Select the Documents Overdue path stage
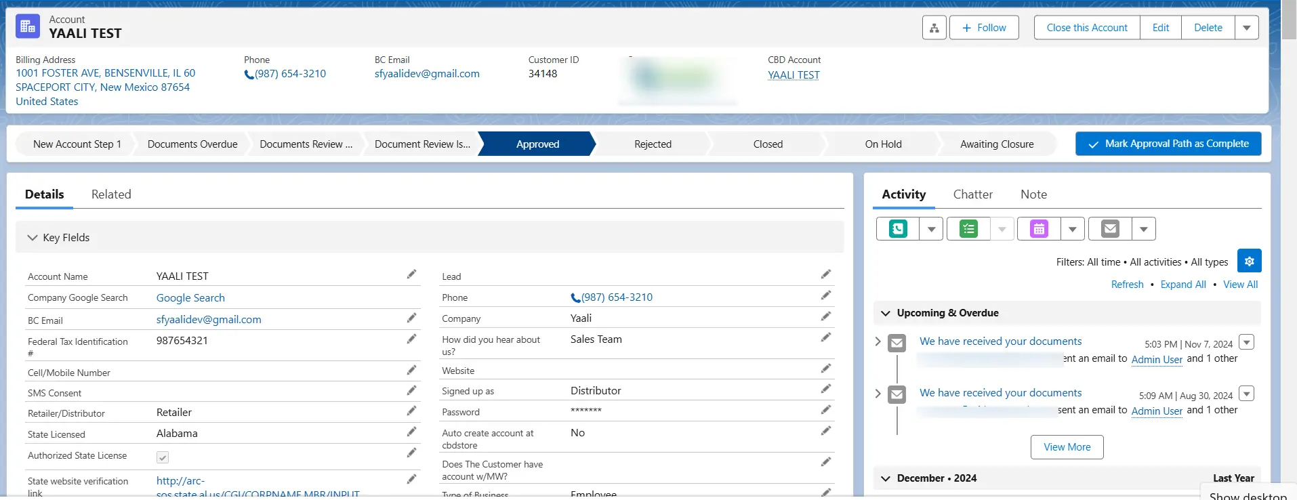This screenshot has height=500, width=1297. coord(192,144)
